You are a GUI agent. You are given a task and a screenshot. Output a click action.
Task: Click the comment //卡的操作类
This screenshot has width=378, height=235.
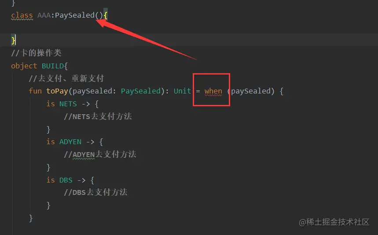[37, 52]
